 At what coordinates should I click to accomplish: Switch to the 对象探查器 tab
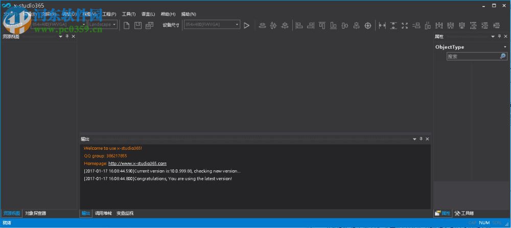click(36, 213)
